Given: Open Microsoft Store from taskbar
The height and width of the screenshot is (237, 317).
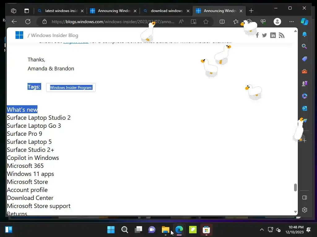Looking at the screenshot, I should pyautogui.click(x=206, y=230).
